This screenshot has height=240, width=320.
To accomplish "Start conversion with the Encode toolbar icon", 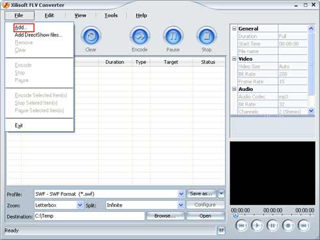I will pos(140,36).
